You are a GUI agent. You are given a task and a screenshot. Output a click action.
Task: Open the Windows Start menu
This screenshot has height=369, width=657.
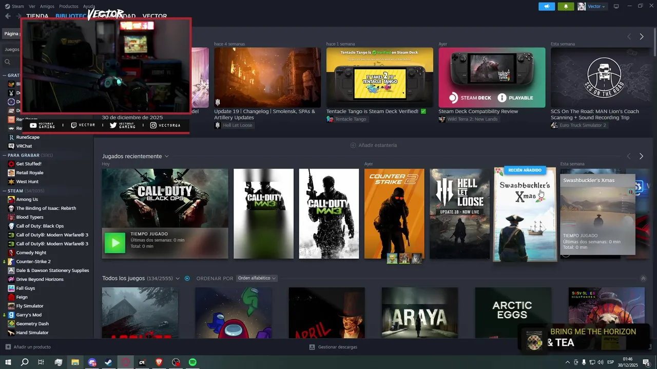point(8,362)
